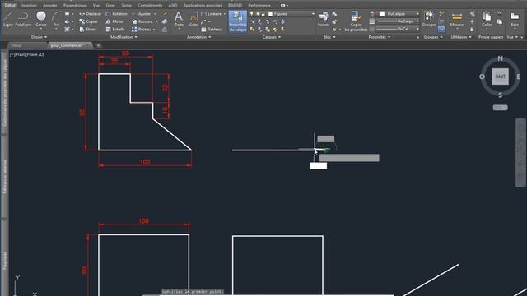Open the Annoter ribbon tab

point(49,6)
